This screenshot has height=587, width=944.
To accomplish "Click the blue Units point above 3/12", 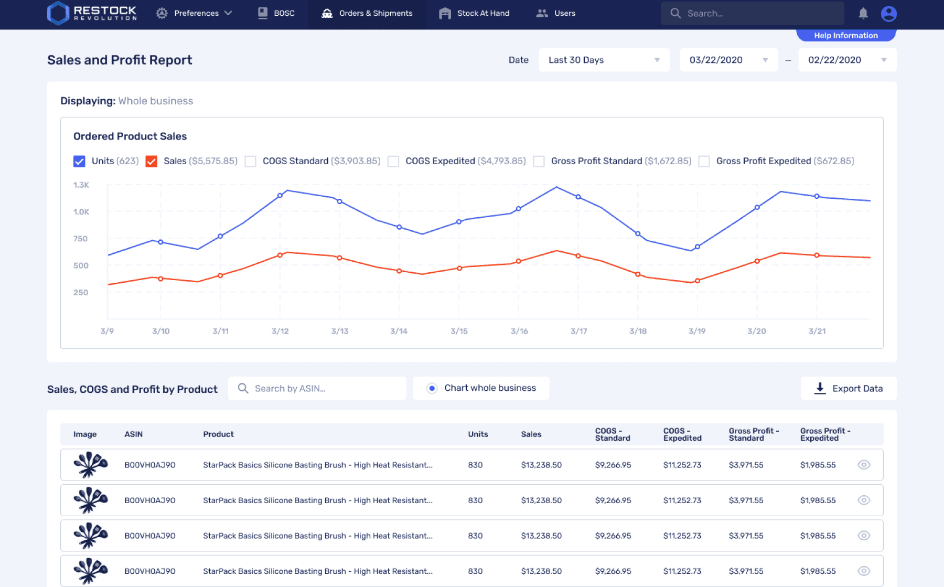I will point(280,196).
